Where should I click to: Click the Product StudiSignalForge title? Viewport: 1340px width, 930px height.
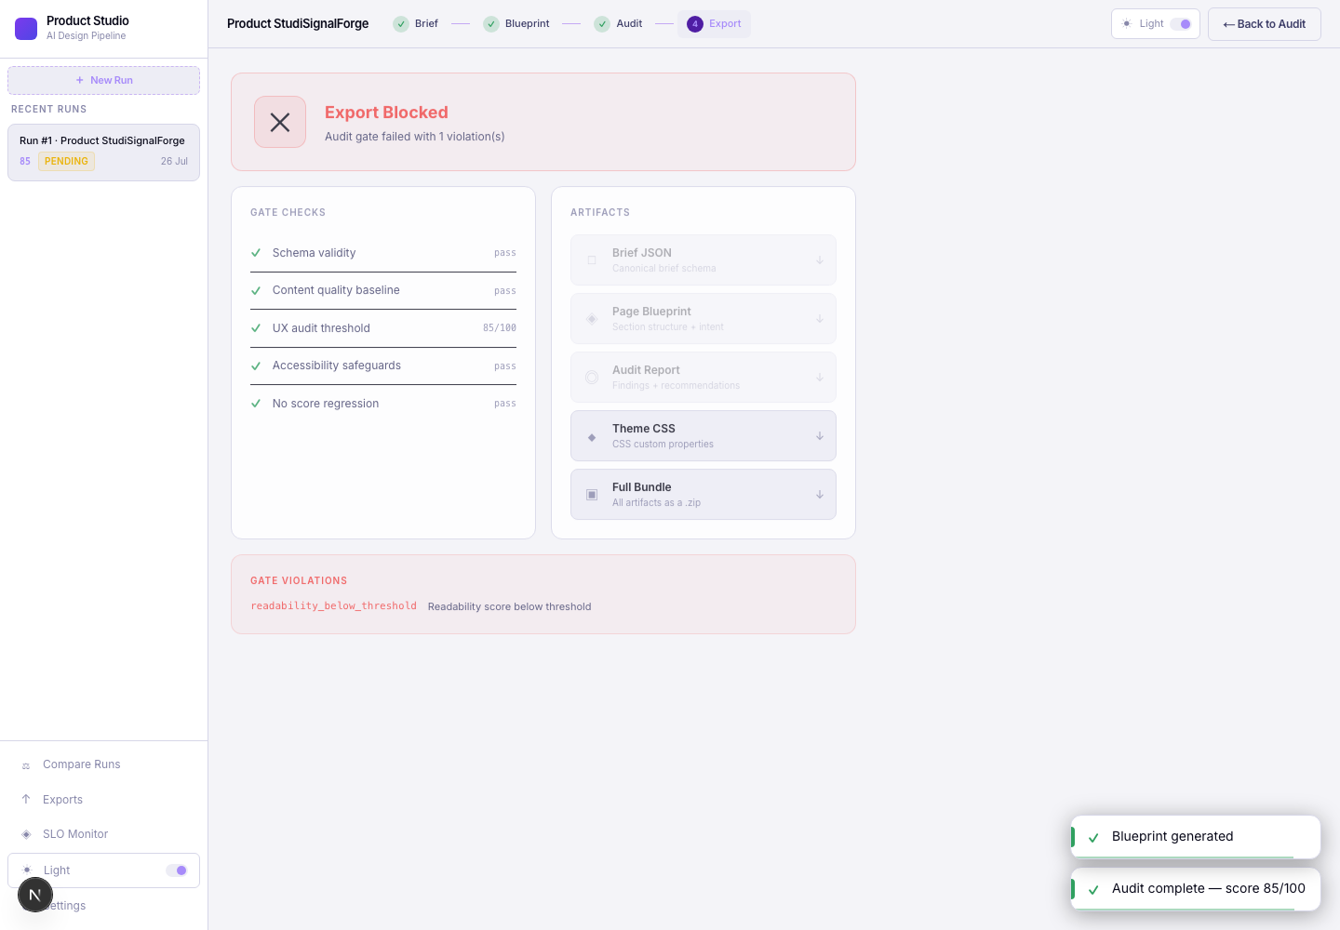click(298, 24)
